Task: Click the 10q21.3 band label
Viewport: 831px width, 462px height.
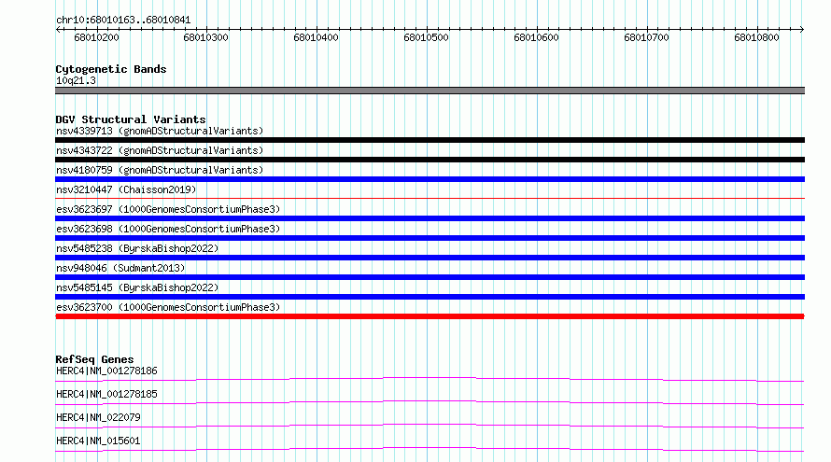Action: click(76, 80)
